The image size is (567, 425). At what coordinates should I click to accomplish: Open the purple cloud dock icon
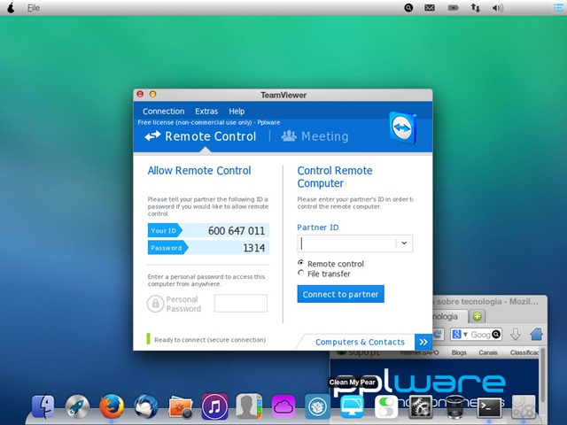pyautogui.click(x=283, y=407)
